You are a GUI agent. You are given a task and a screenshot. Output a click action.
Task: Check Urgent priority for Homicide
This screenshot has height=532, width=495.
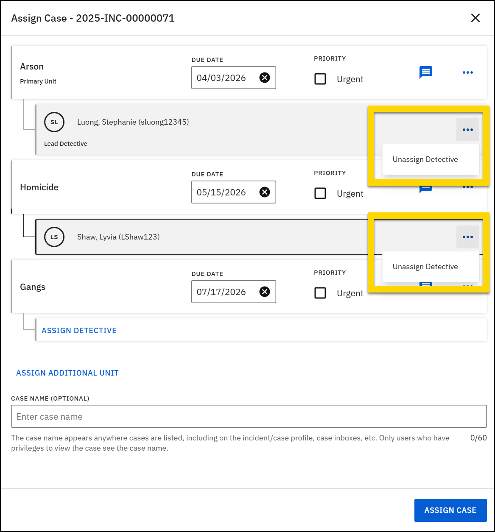[320, 194]
